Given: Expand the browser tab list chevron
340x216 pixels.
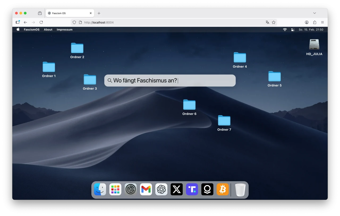Looking at the screenshot, I should (x=314, y=13).
